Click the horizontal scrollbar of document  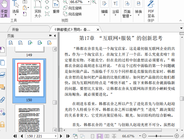pos(120,130)
